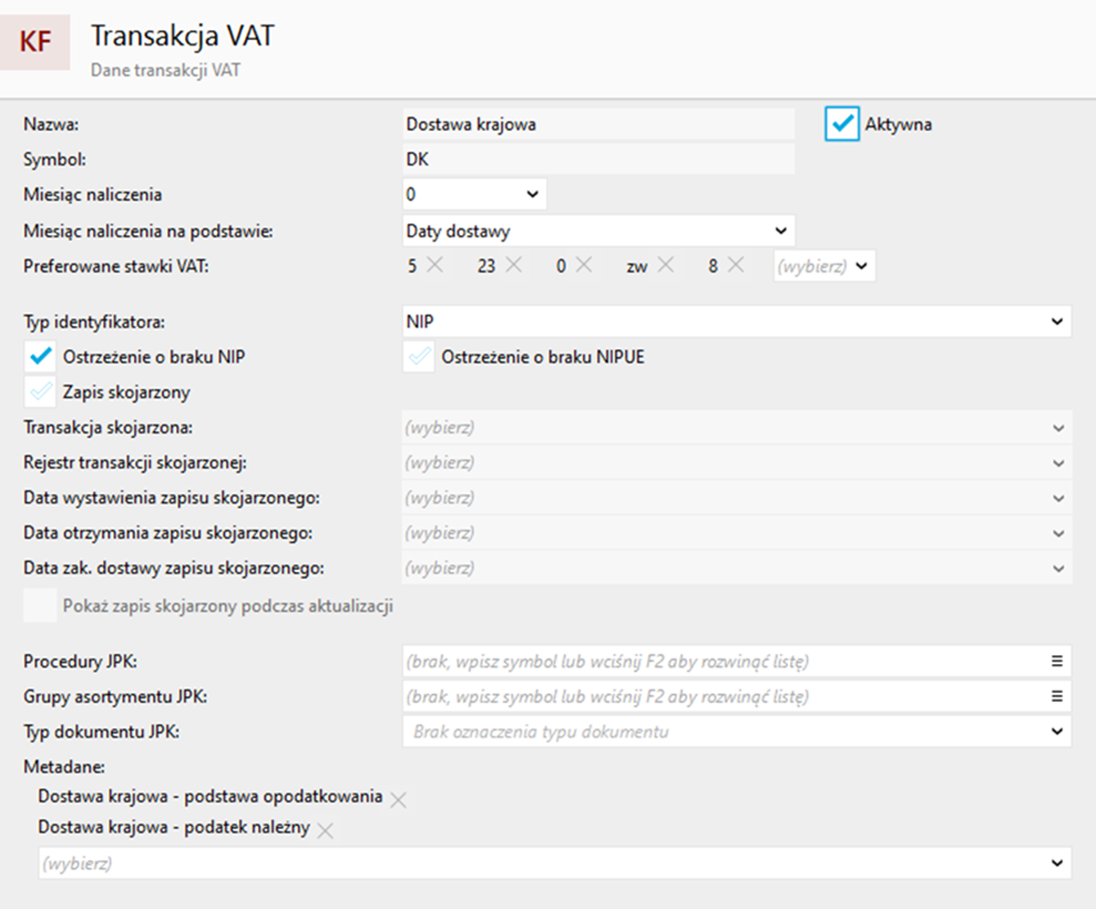Open 'Miesiąc naliczenia na podstawie' dropdown
Viewport: 1096px width, 909px height.
pyautogui.click(x=598, y=231)
